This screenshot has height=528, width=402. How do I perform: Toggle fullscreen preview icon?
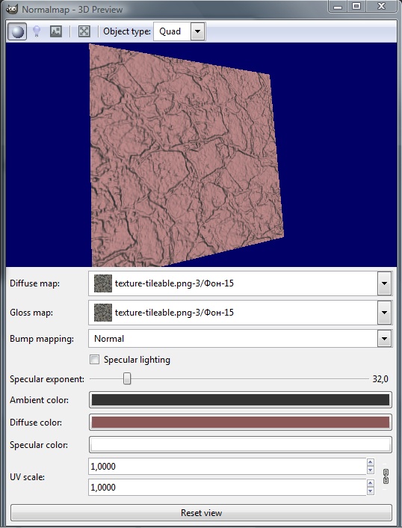pos(84,31)
